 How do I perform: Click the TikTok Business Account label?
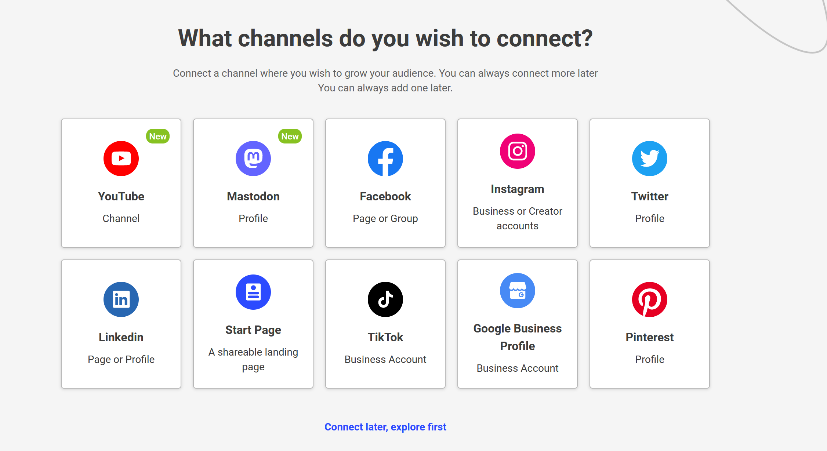tap(385, 359)
